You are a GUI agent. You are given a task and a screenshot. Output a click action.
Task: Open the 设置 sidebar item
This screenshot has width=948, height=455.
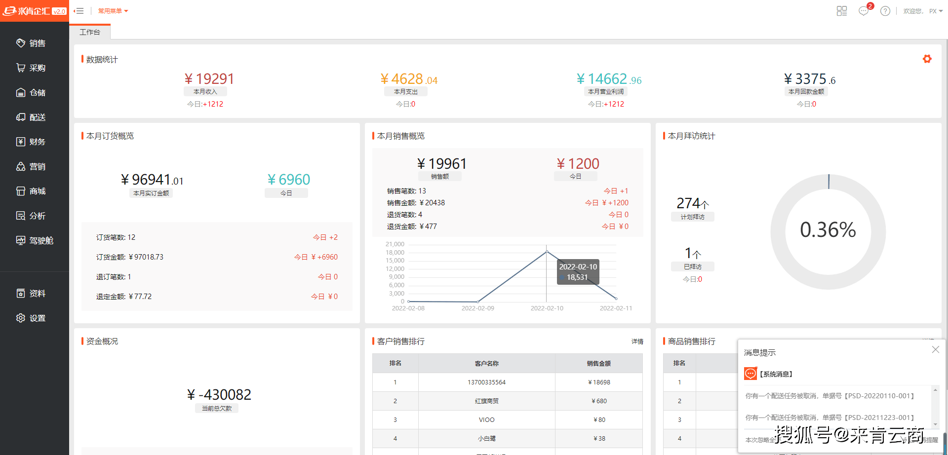(x=31, y=318)
